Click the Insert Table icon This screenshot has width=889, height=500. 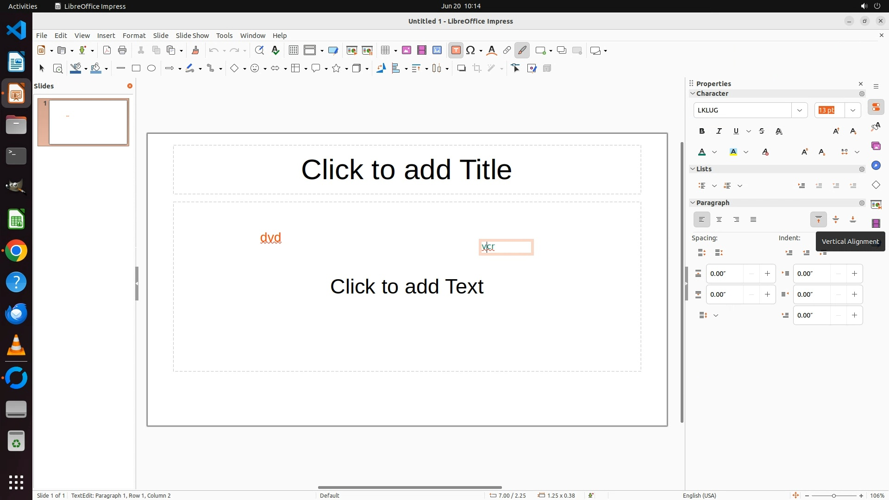(x=385, y=50)
